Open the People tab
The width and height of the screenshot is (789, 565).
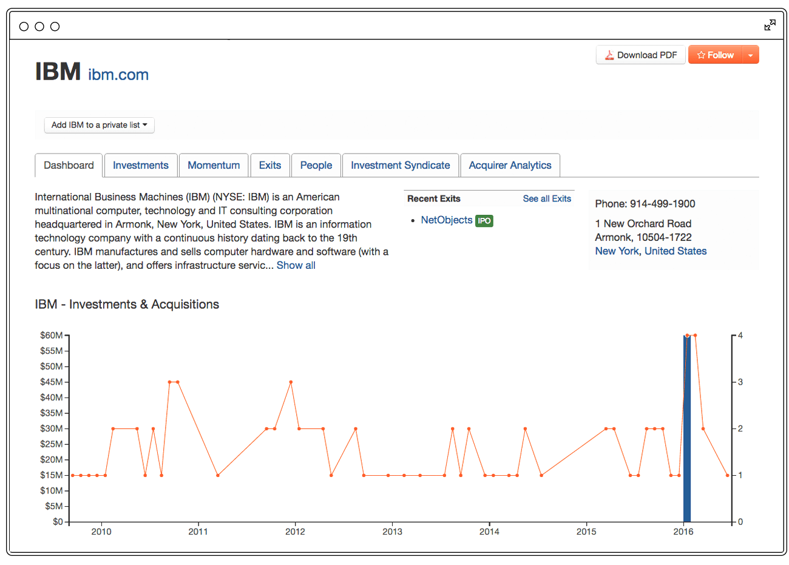[x=316, y=165]
